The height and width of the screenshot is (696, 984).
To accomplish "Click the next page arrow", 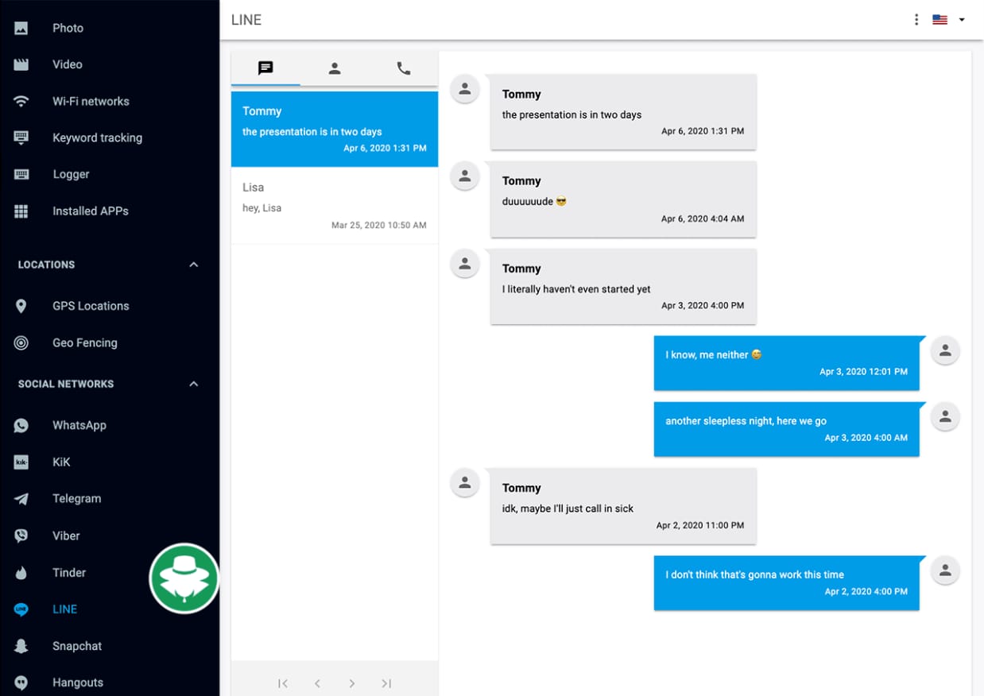I will point(351,682).
